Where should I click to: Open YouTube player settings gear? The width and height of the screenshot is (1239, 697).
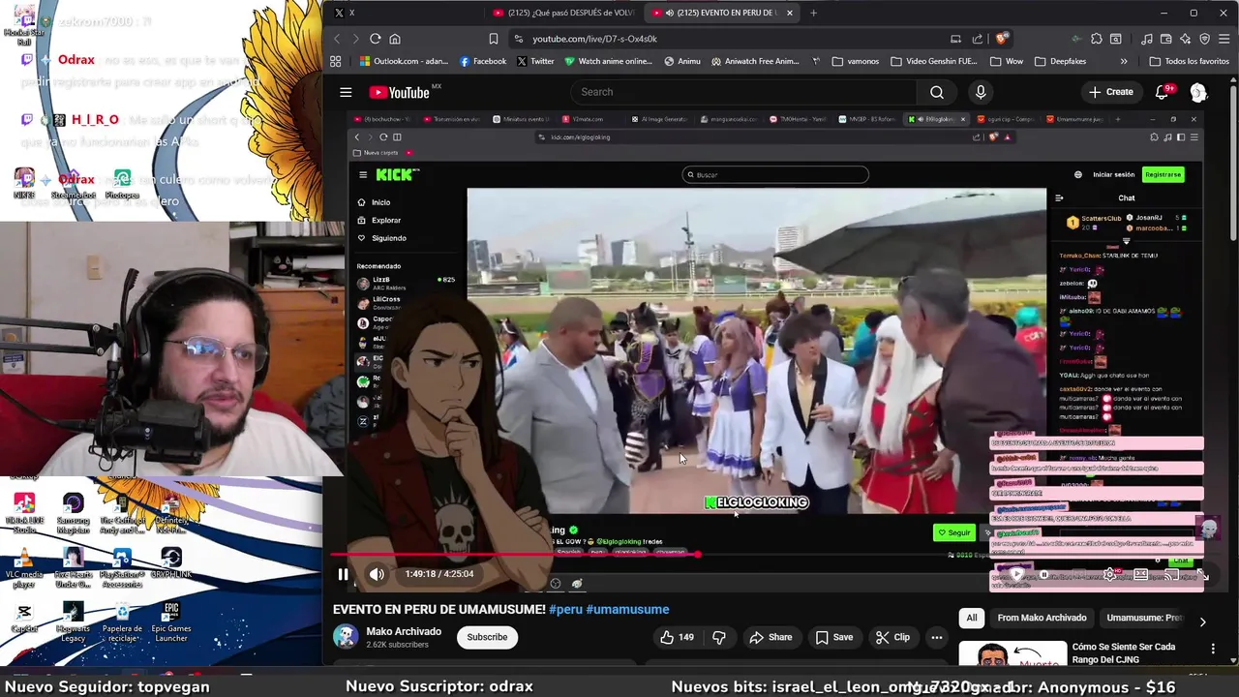click(1110, 574)
